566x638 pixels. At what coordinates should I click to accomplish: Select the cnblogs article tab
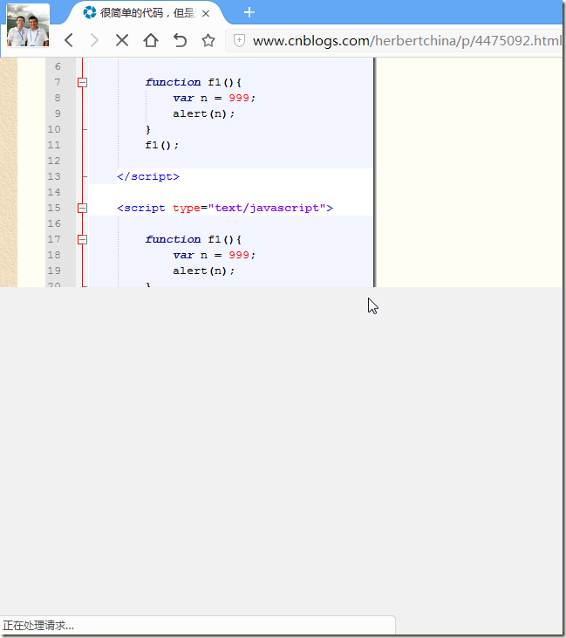147,13
